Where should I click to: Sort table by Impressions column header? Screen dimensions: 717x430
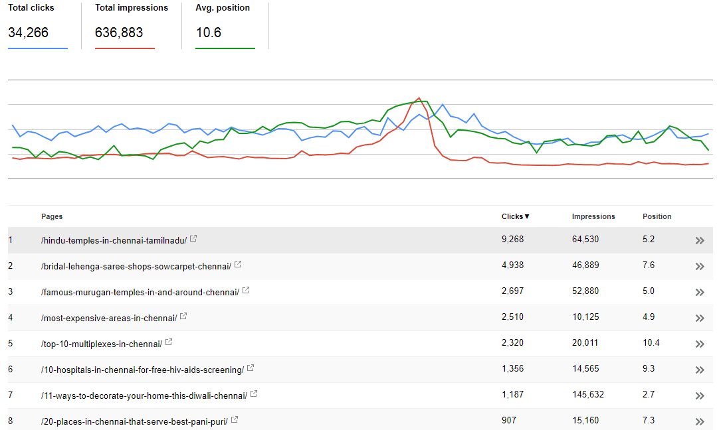click(593, 216)
